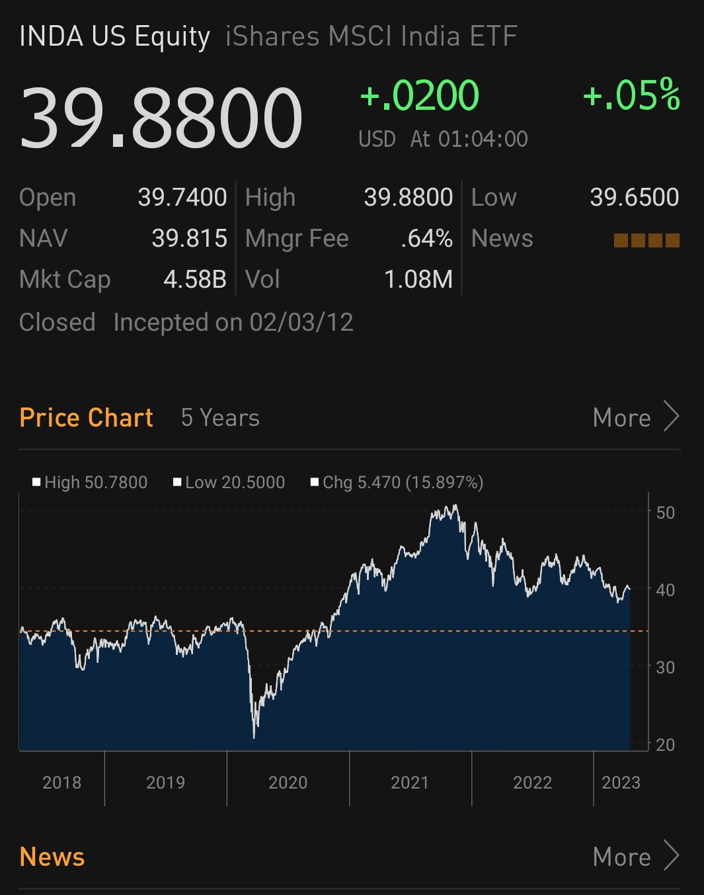Click the 2020 x-axis label
The height and width of the screenshot is (895, 704).
click(x=288, y=783)
